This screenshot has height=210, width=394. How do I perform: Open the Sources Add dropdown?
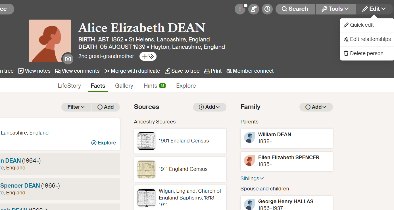(209, 107)
